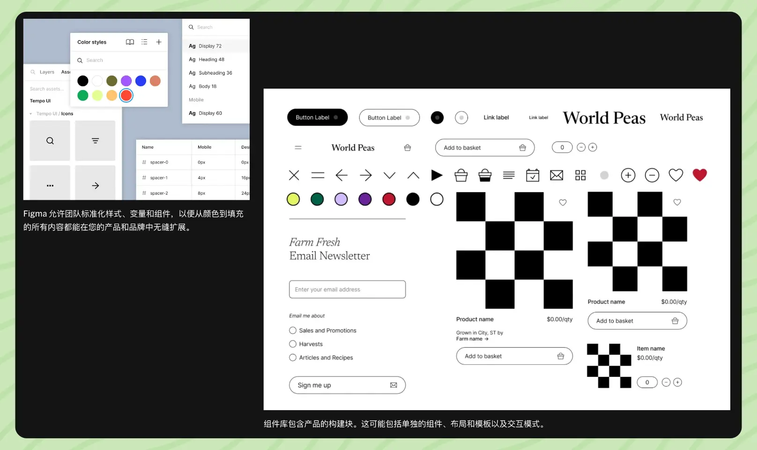The height and width of the screenshot is (450, 757).
Task: Pick the selected red-orange color swatch
Action: pos(126,96)
